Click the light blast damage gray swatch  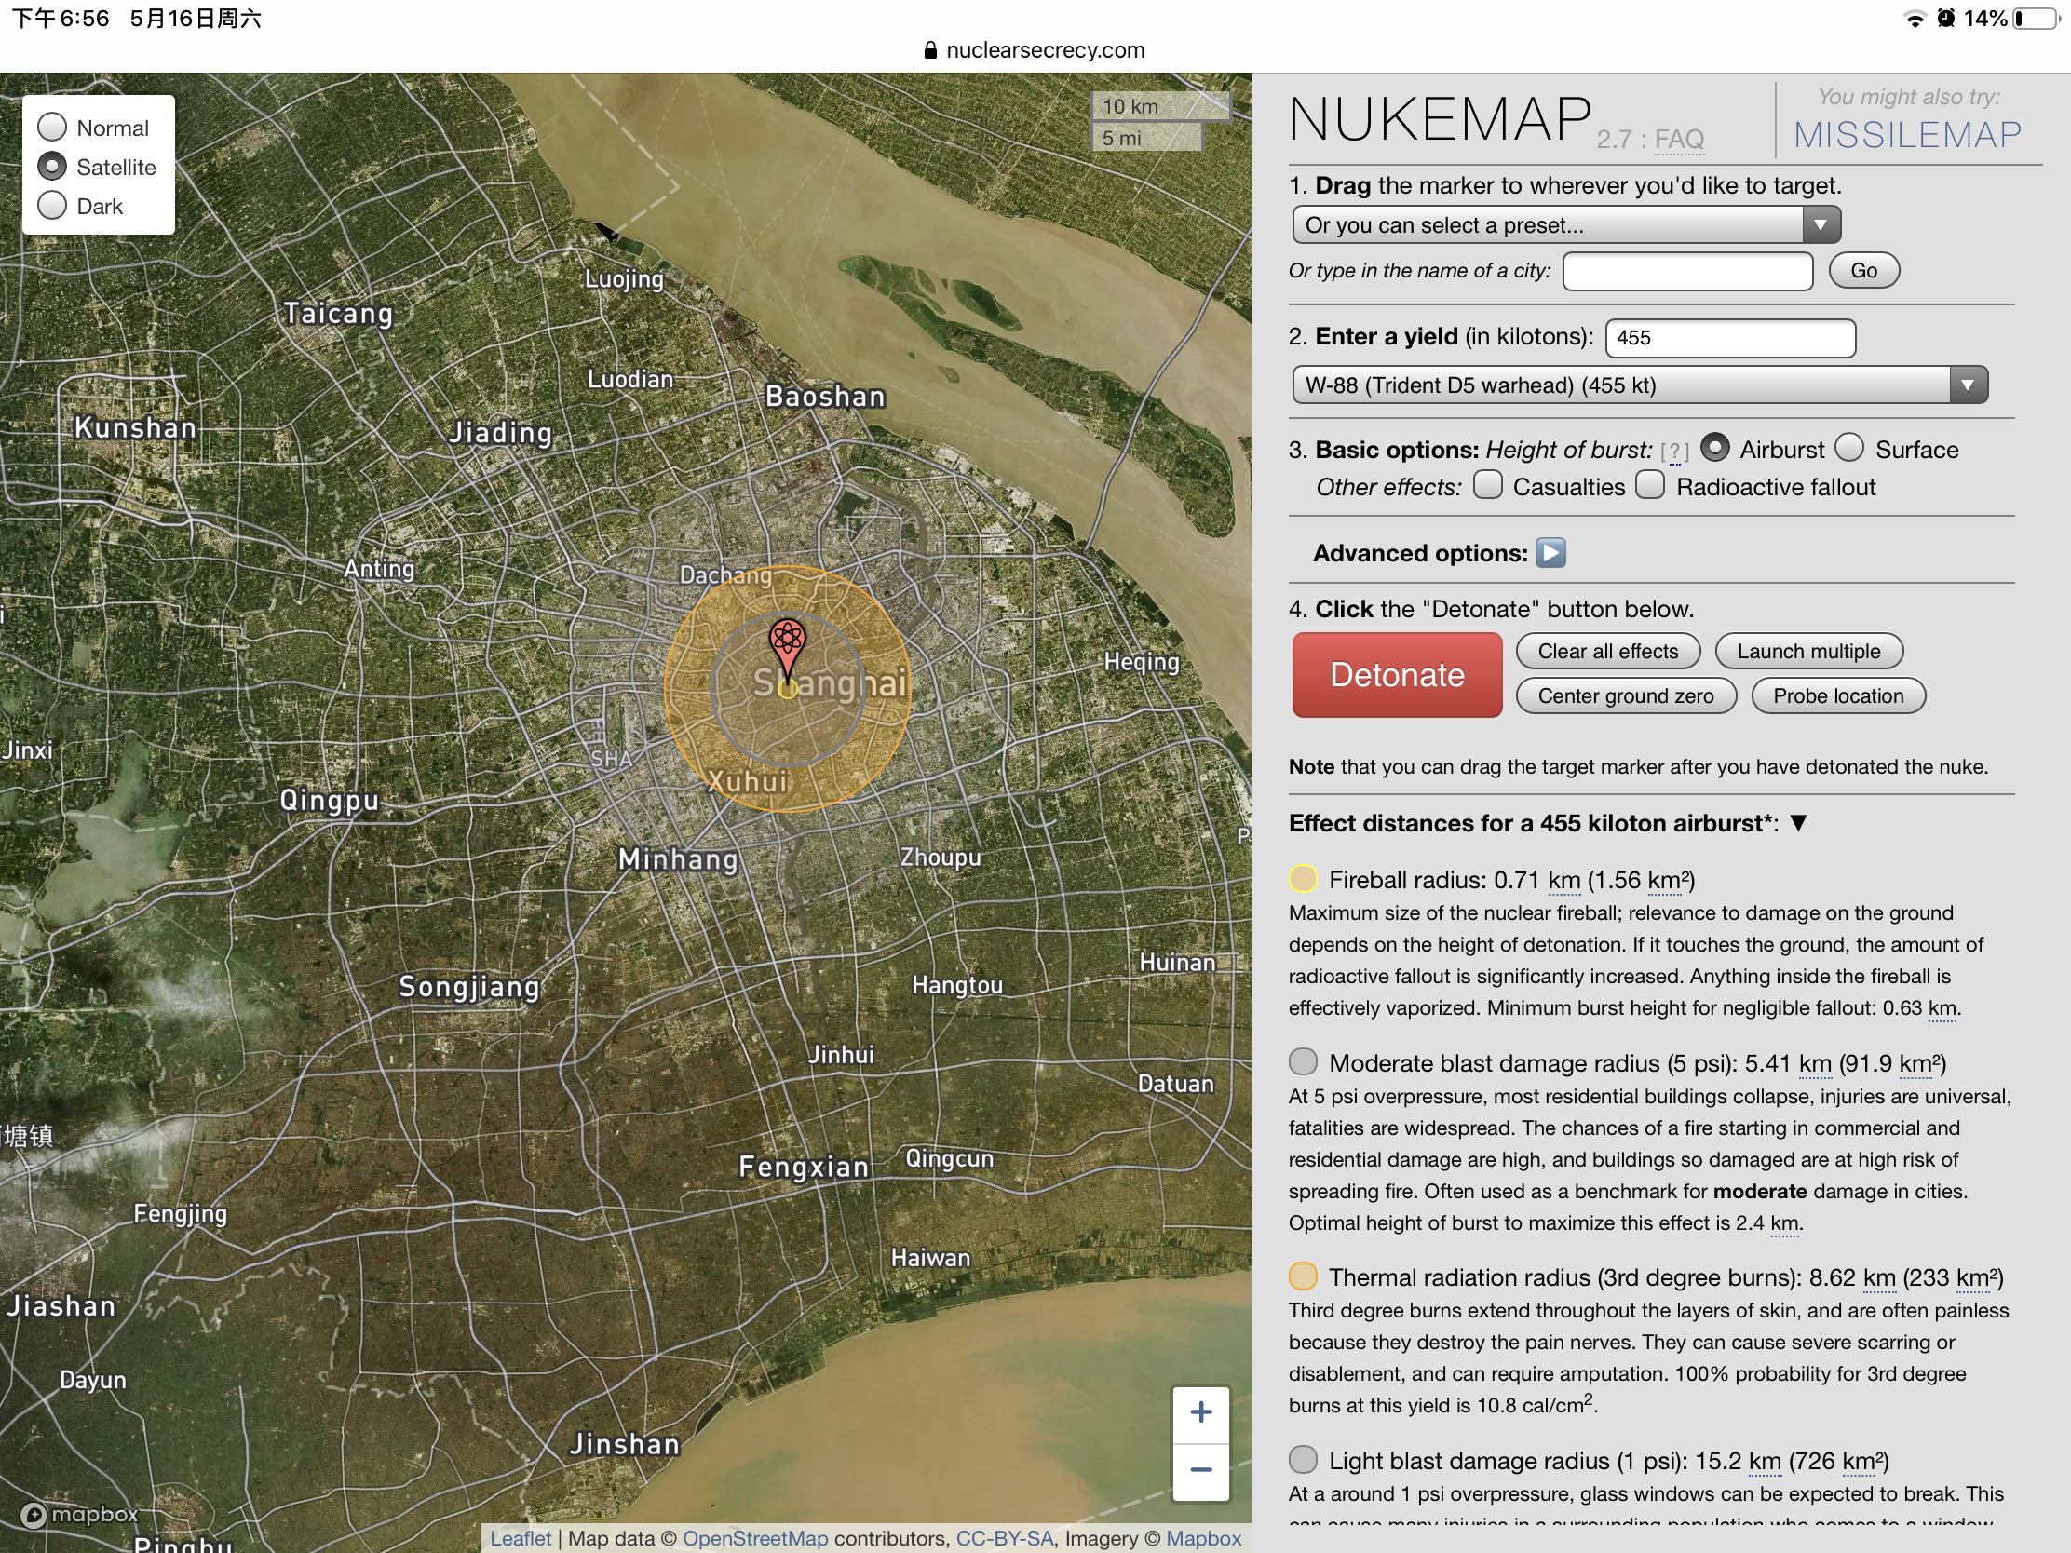point(1303,1459)
